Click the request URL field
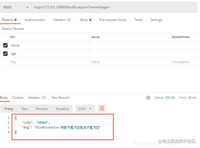Screen dimensions: 200x148 [x=114, y=7]
